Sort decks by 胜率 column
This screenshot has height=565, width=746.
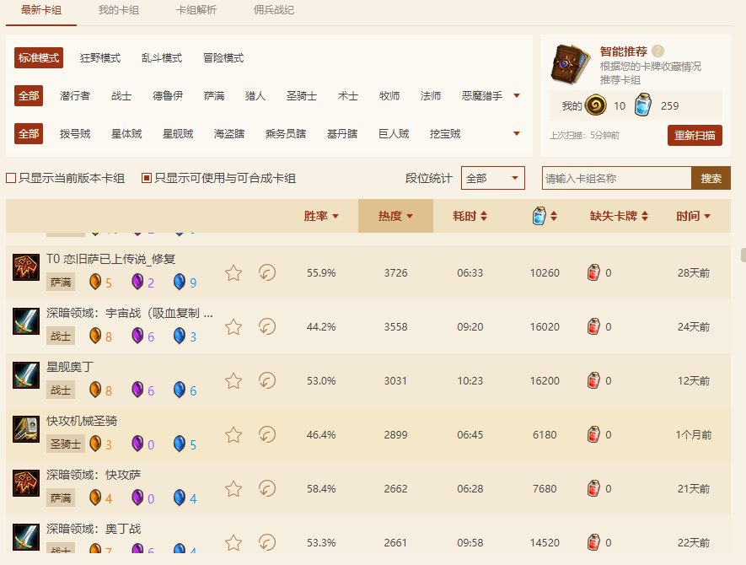tap(321, 217)
